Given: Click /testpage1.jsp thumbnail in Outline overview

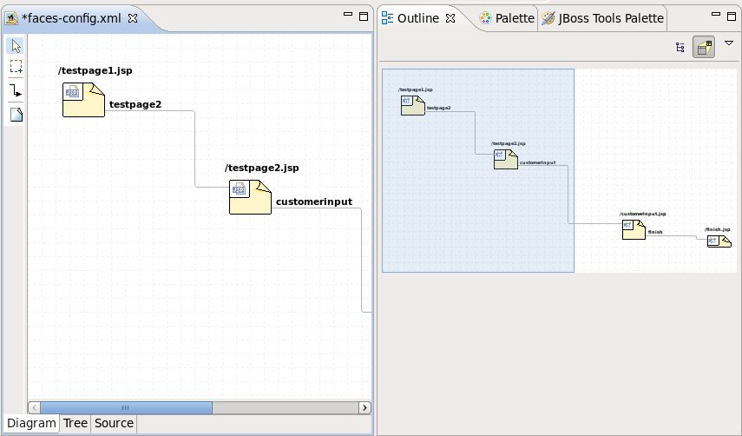Looking at the screenshot, I should pos(413,105).
